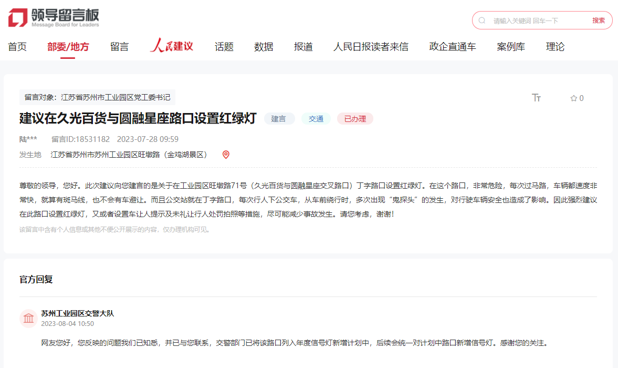Go to the 首页 home tab
618x368 pixels.
pyautogui.click(x=17, y=47)
